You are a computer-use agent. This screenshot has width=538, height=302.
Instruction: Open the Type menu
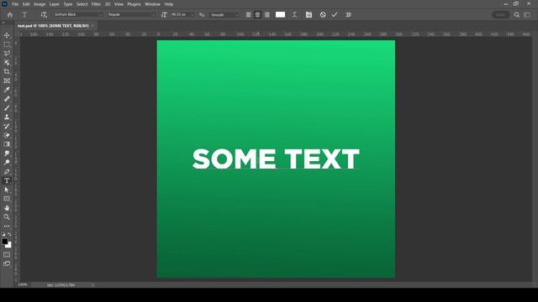[x=68, y=4]
